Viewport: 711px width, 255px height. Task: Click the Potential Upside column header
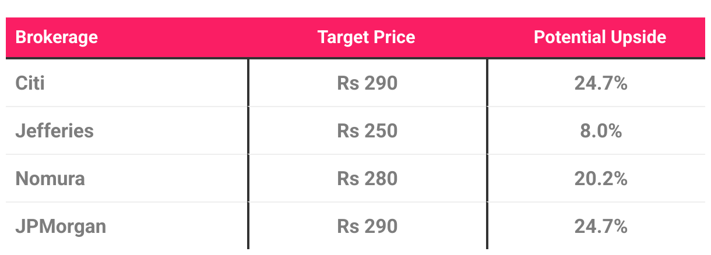(x=600, y=38)
